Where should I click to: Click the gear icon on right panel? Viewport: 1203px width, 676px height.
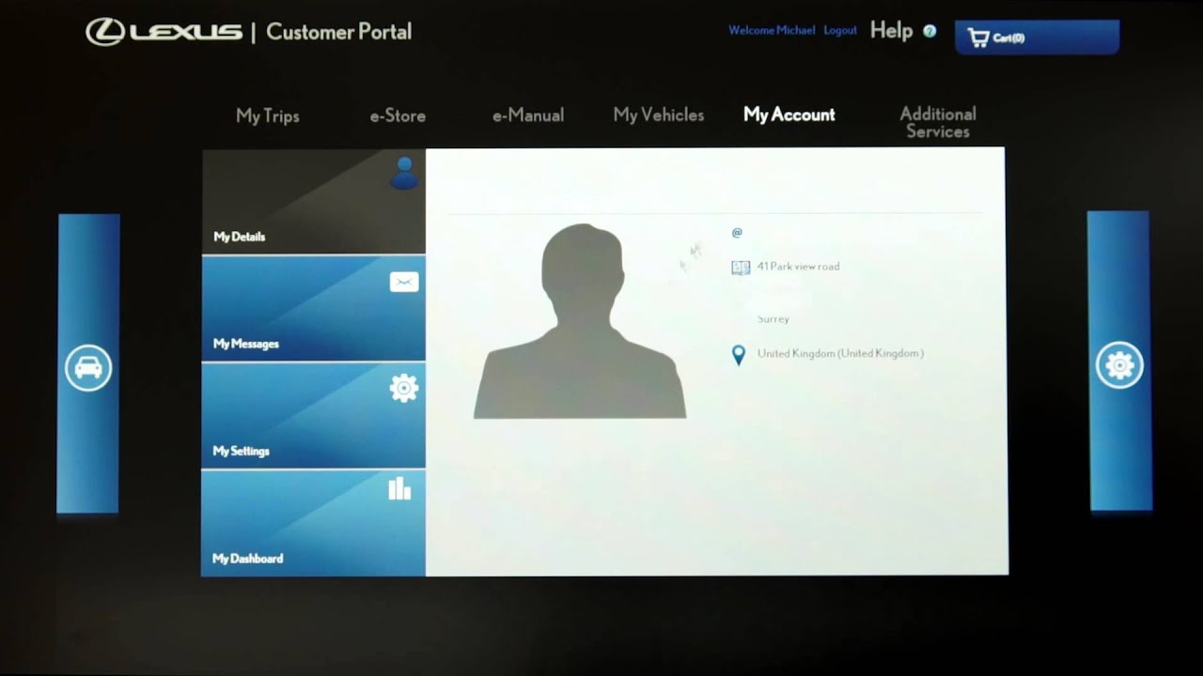1119,365
